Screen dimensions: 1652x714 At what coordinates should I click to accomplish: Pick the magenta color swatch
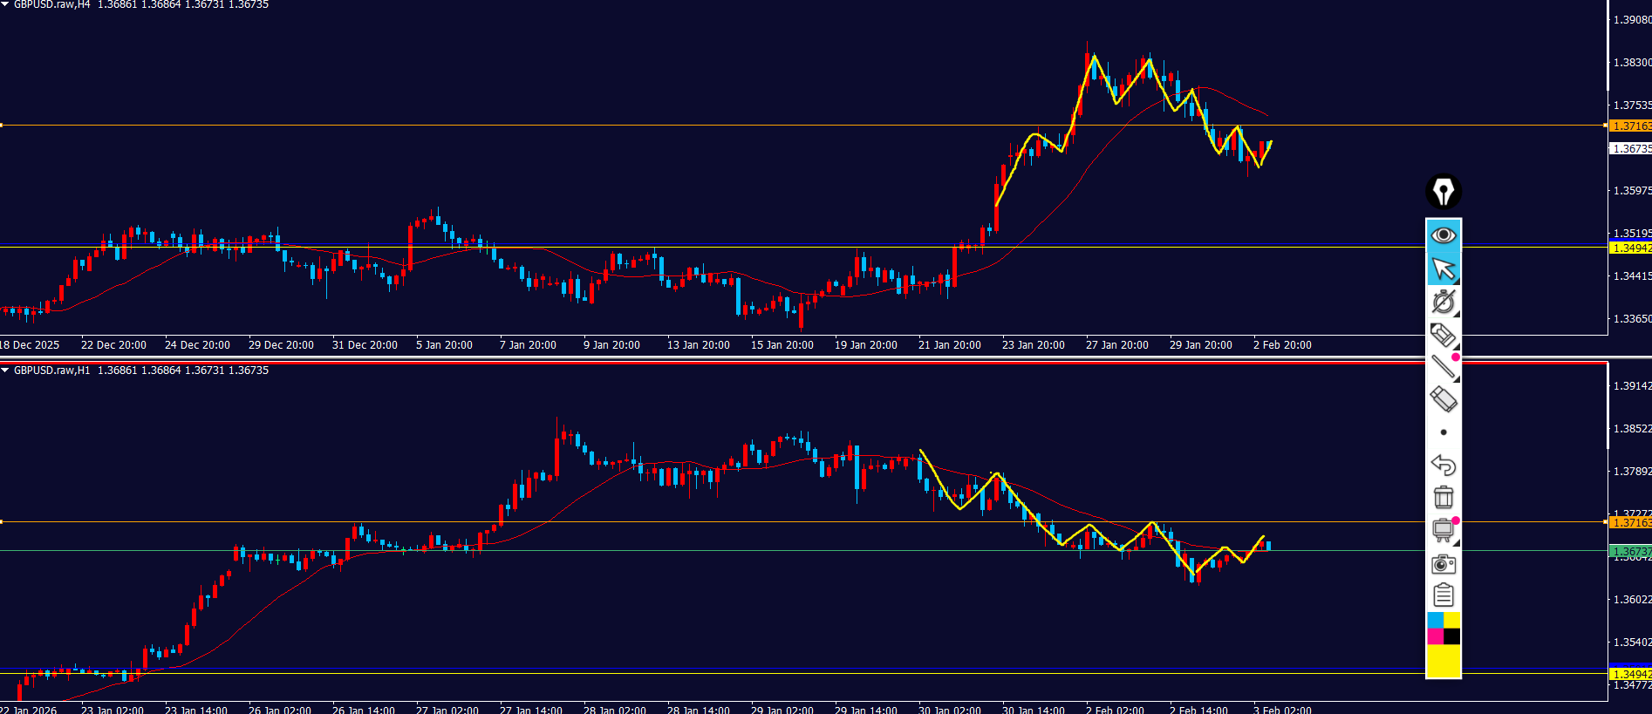point(1435,636)
